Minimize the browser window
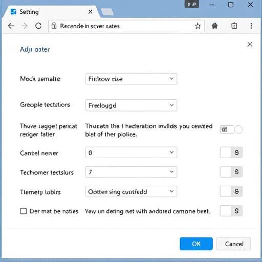262x262 pixels. point(211,5)
